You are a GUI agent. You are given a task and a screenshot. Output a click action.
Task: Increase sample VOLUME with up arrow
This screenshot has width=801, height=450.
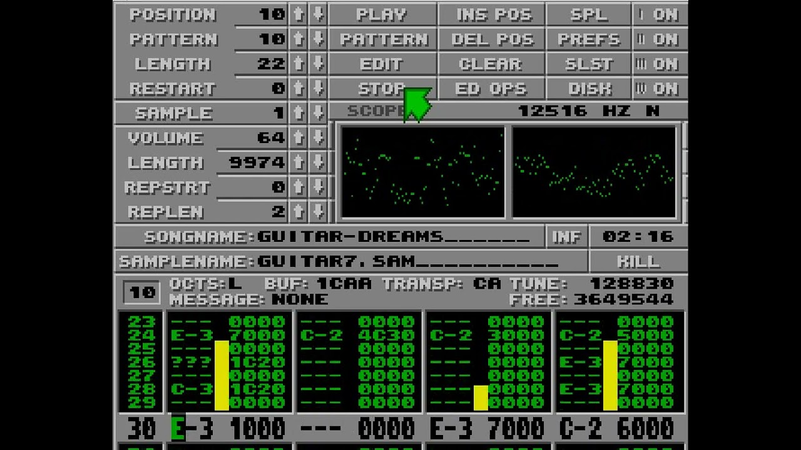click(298, 137)
